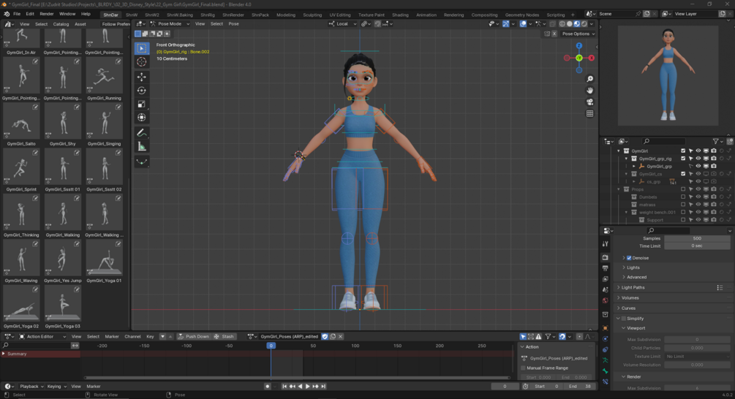
Task: Enable the Manual Frame Range checkbox
Action: click(523, 368)
